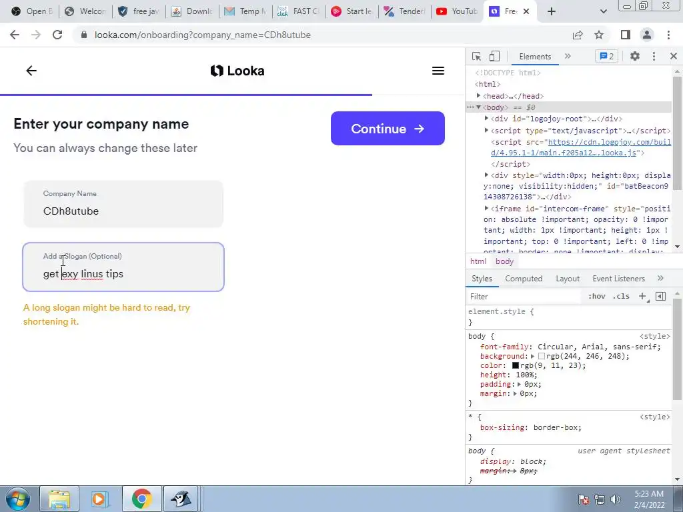Reload the Looka page

tap(57, 35)
